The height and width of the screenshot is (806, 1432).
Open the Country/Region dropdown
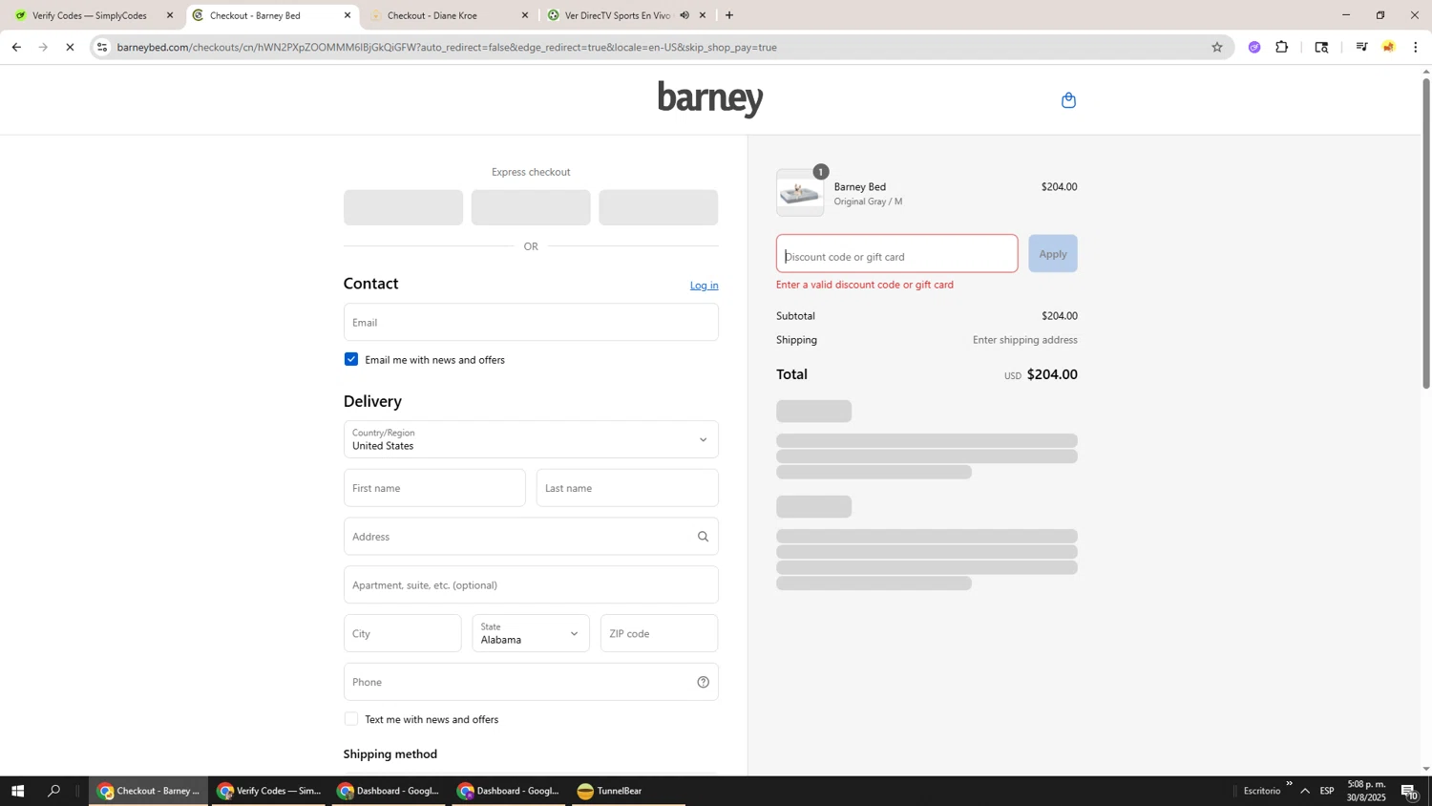[x=531, y=439]
